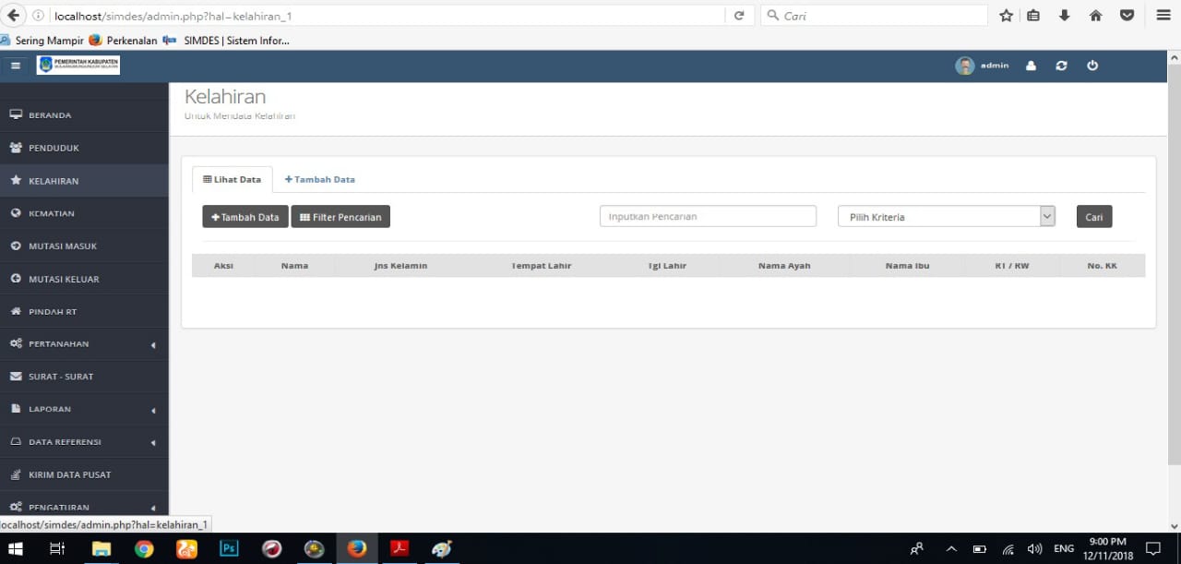
Task: Open the Windows Start menu
Action: pos(16,548)
